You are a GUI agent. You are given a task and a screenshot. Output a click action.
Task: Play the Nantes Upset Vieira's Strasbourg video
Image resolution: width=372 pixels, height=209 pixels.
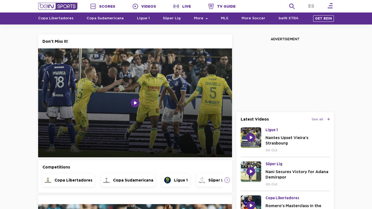251,138
